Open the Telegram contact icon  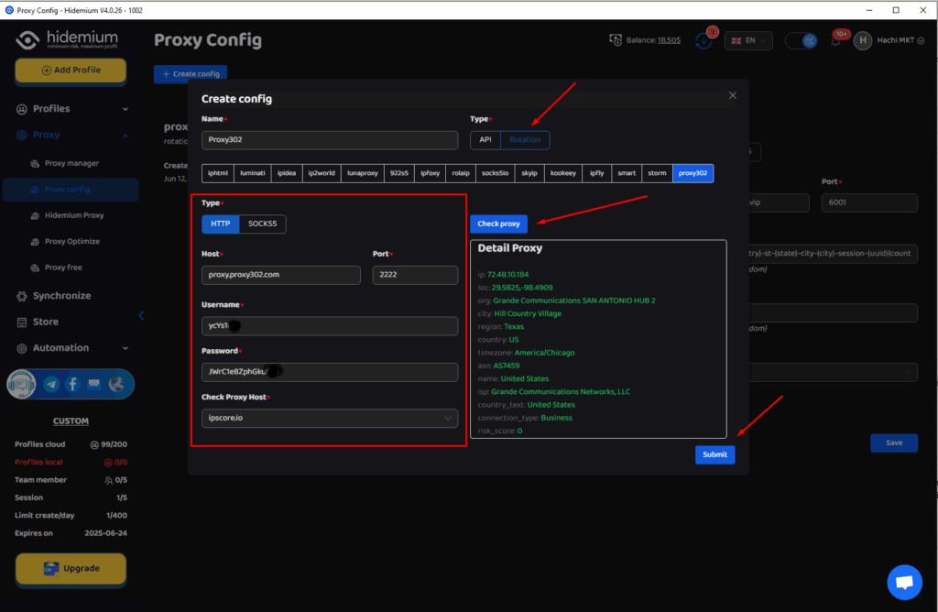(x=51, y=384)
